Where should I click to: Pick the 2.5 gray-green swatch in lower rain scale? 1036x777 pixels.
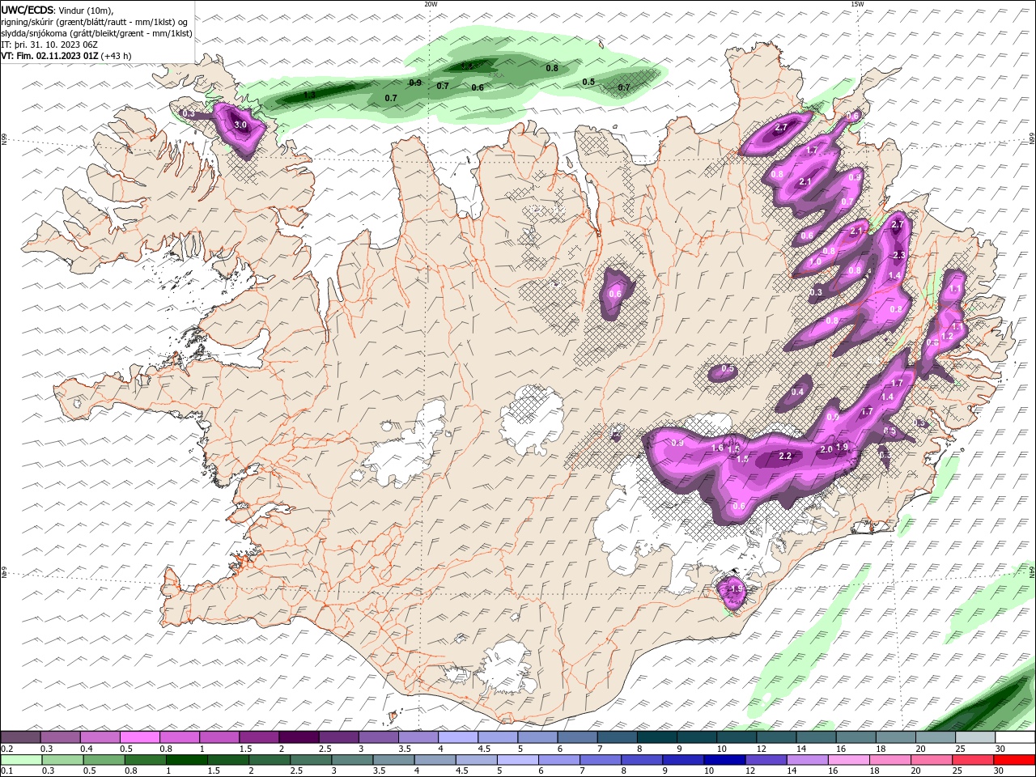311,760
